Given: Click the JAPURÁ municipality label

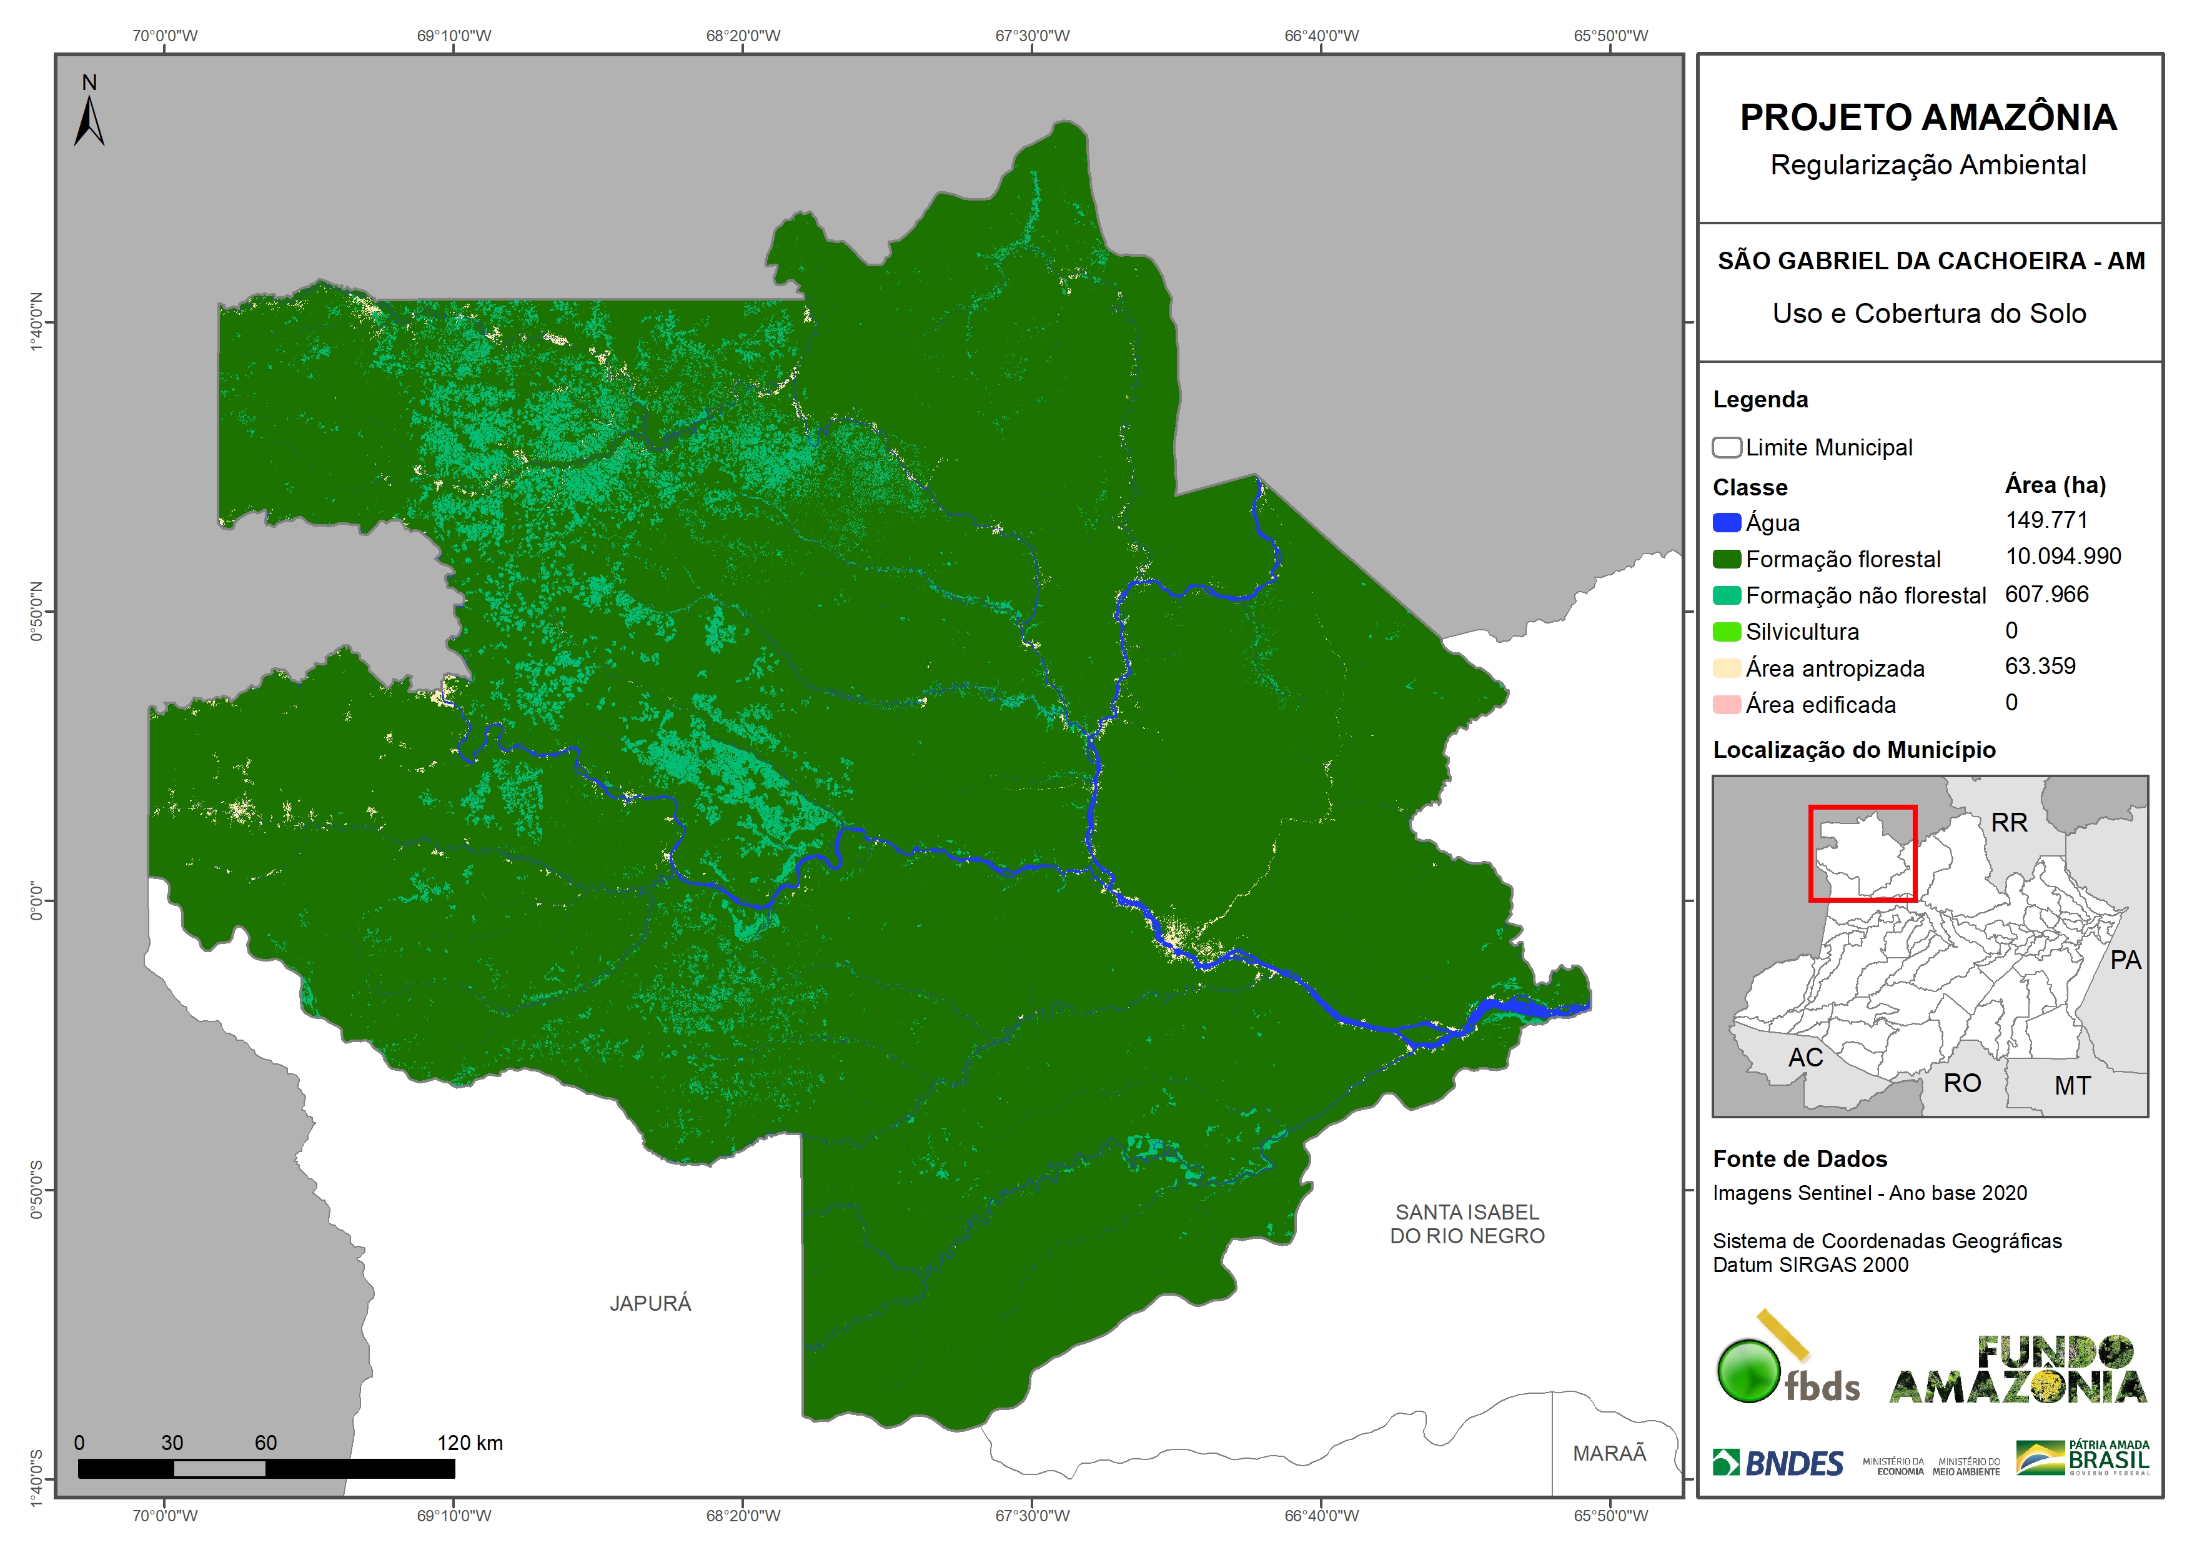Looking at the screenshot, I should point(650,1304).
